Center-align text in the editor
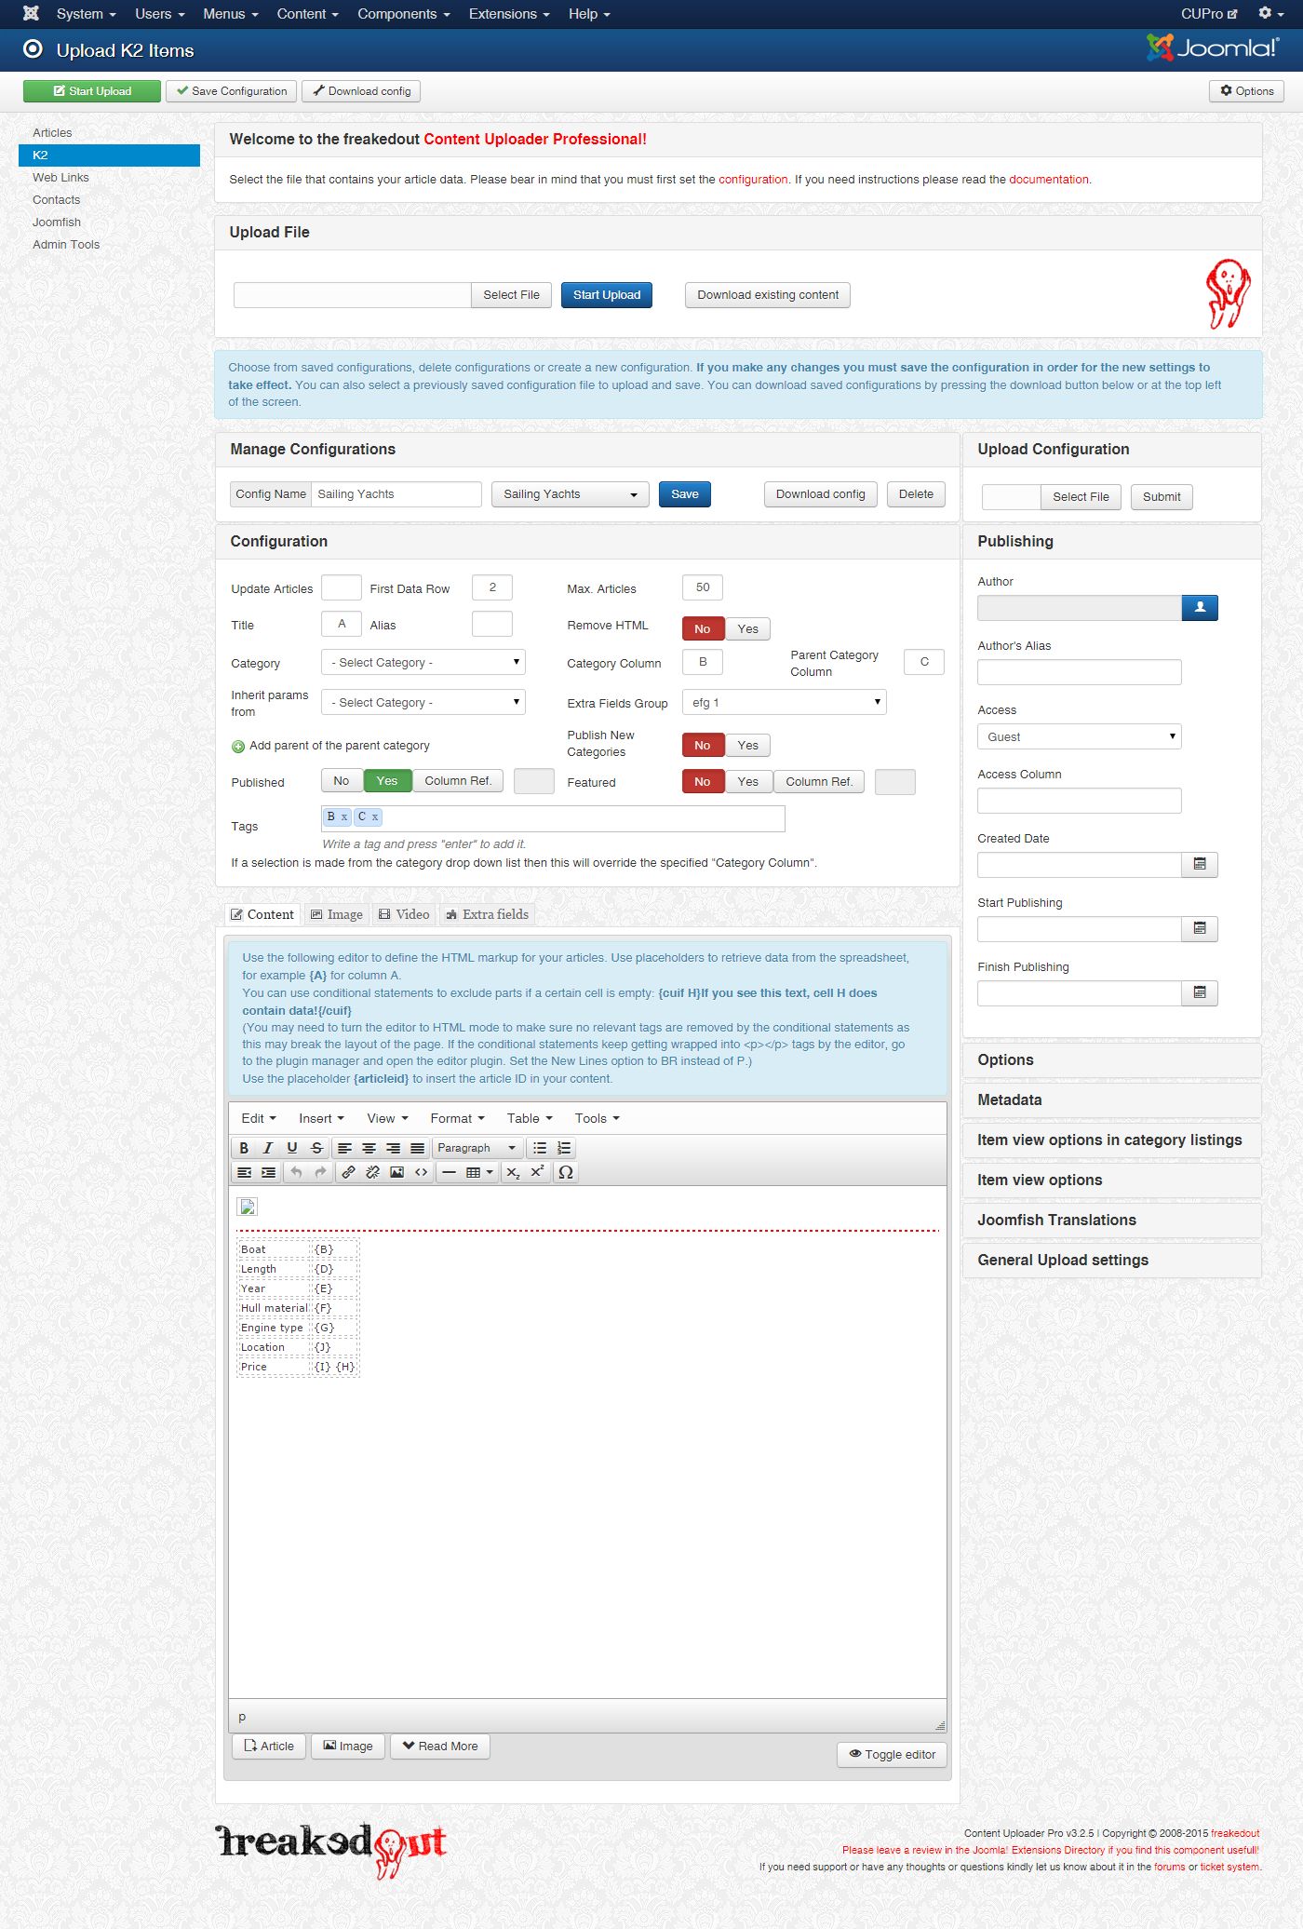This screenshot has width=1303, height=1929. pos(369,1148)
